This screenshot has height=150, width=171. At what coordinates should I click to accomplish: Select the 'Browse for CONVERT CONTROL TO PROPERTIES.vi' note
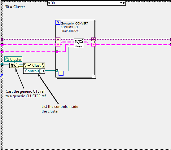click(x=74, y=27)
